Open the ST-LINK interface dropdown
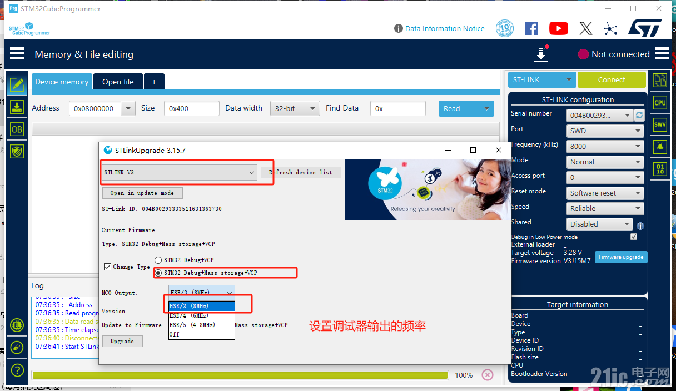676x391 pixels. click(x=541, y=80)
